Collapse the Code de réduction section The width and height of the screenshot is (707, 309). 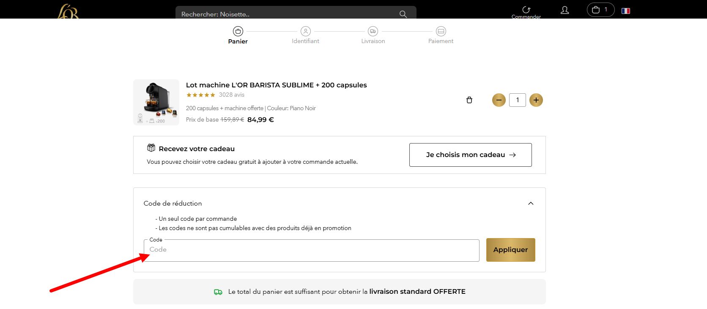(x=531, y=203)
